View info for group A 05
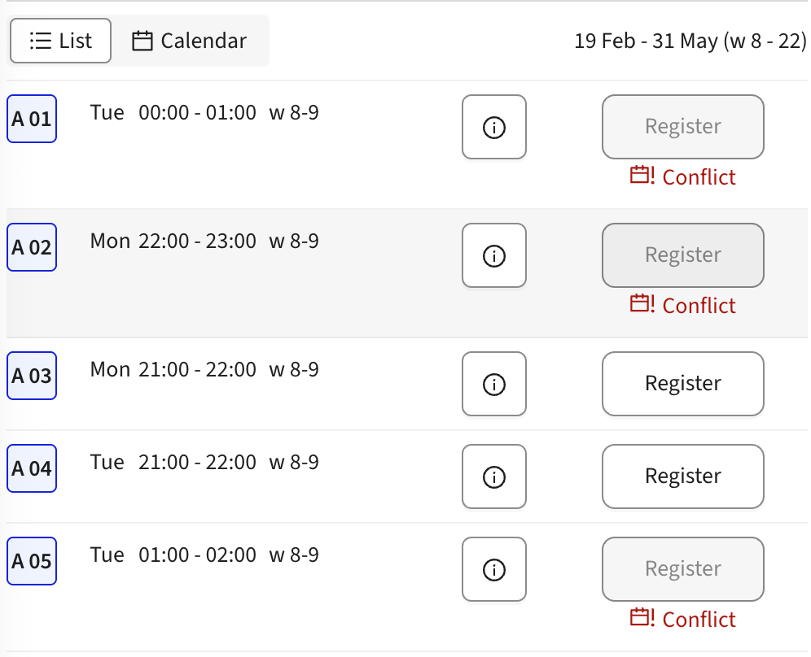811x657 pixels. 494,569
